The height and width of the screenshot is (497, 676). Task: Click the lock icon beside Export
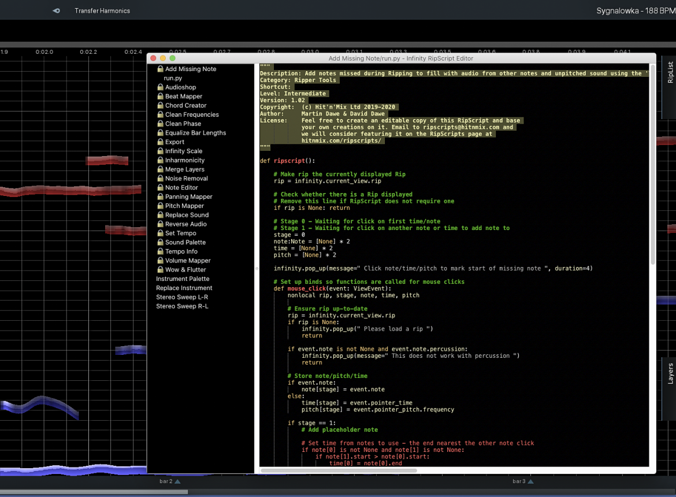pyautogui.click(x=160, y=142)
